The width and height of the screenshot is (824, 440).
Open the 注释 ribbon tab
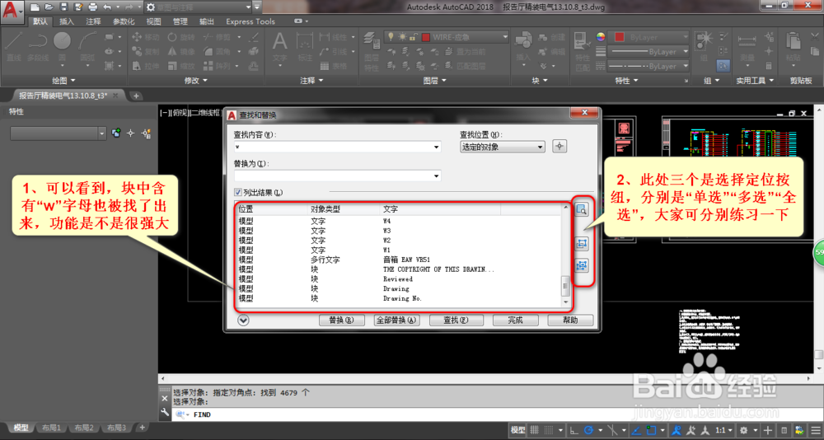click(94, 21)
